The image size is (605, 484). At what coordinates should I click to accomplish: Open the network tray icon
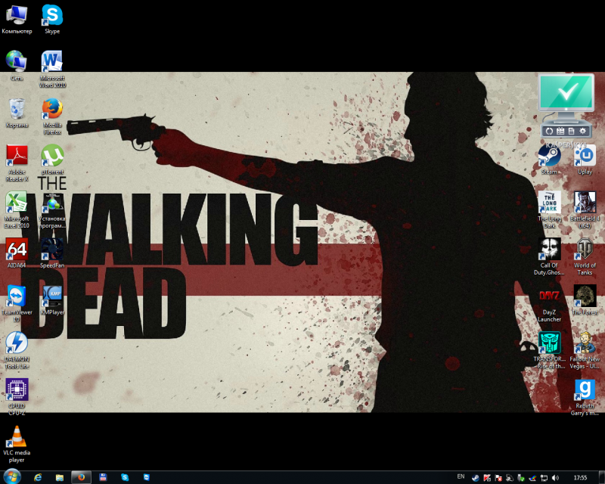544,478
